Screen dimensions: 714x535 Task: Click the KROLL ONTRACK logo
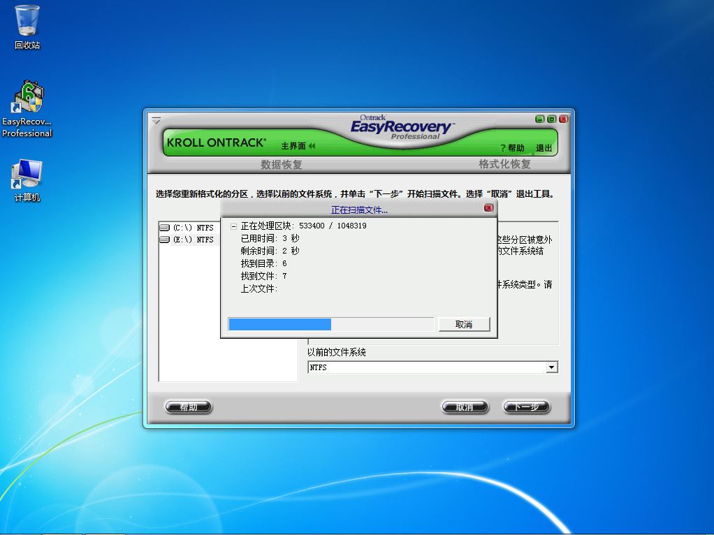coord(217,142)
